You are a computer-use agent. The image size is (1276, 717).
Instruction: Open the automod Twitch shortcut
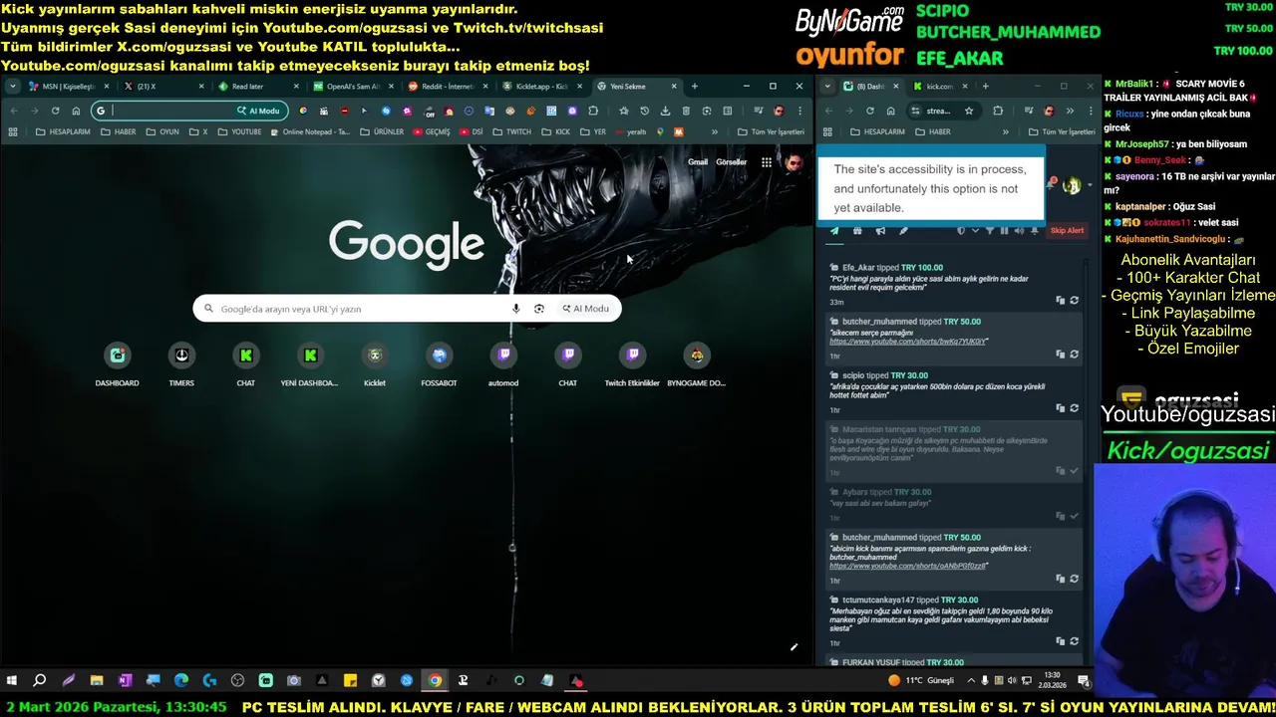(503, 364)
